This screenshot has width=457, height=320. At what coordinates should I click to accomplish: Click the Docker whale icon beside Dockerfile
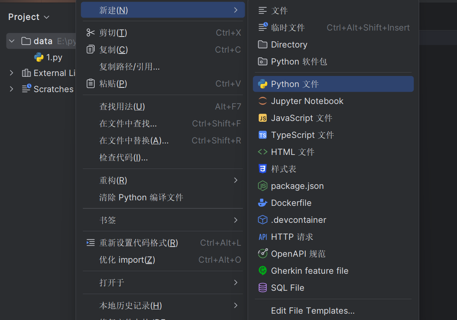point(262,203)
